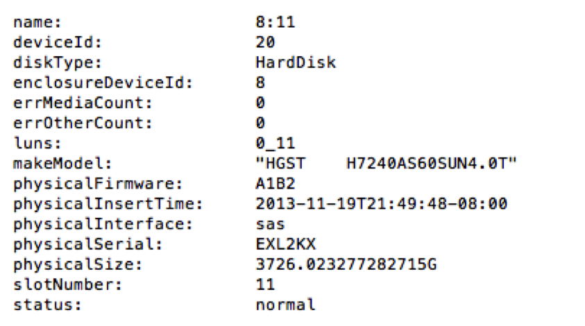Click the status value normal
The image size is (585, 326).
click(x=285, y=304)
